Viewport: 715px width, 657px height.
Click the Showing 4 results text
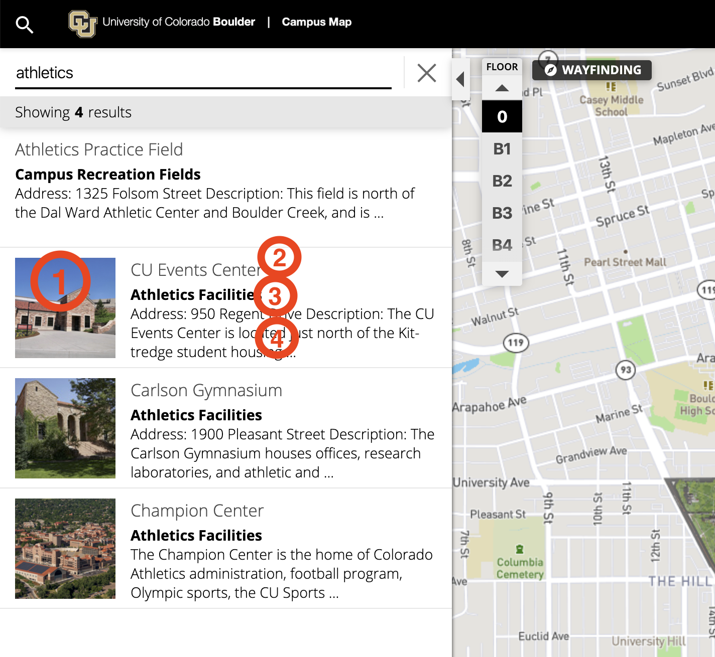coord(73,112)
